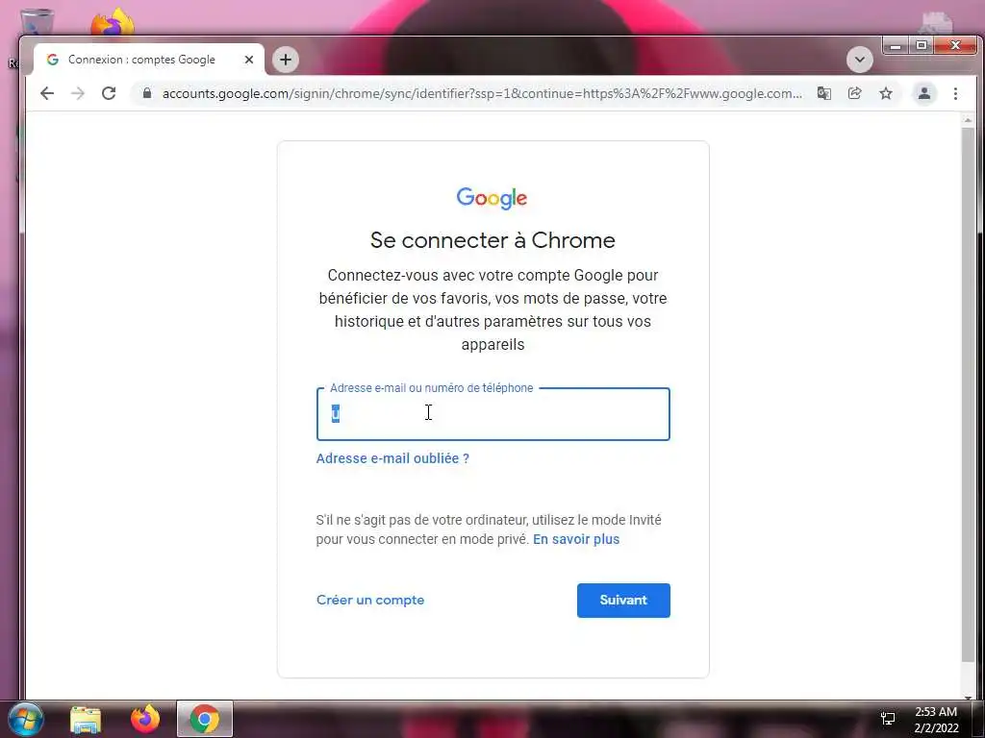Open the Créer un compte link
Viewport: 985px width, 738px height.
(x=370, y=600)
